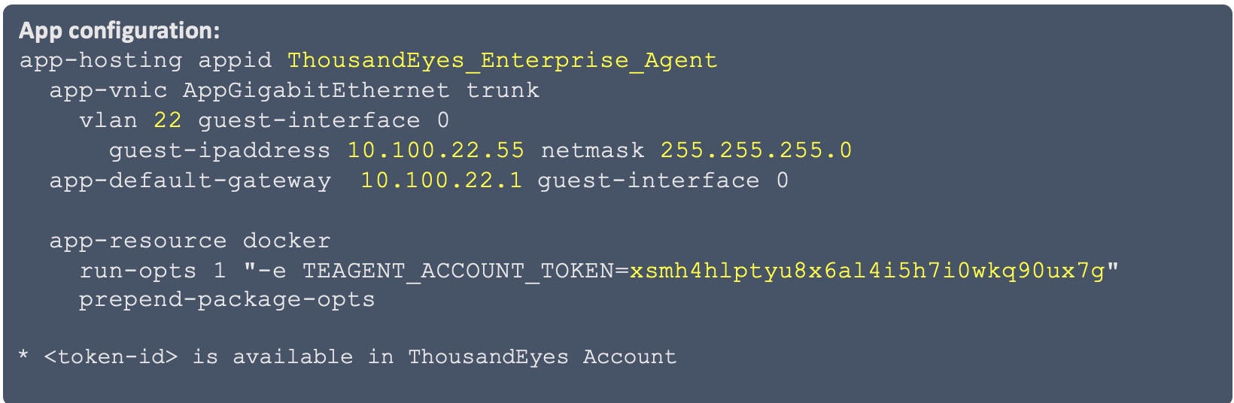
Task: Click the word "netmask"
Action: point(593,150)
